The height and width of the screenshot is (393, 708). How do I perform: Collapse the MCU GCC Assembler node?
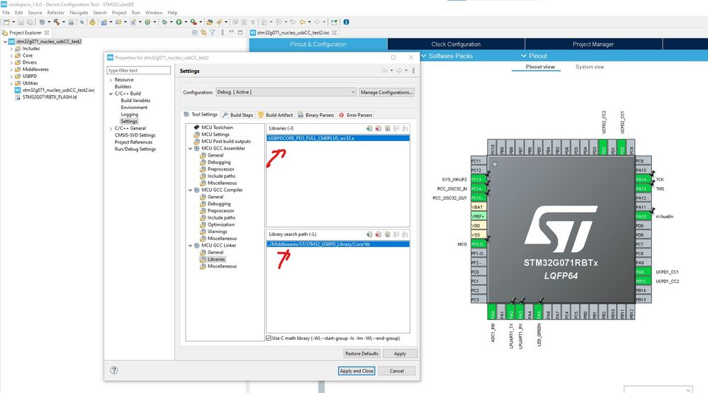191,149
